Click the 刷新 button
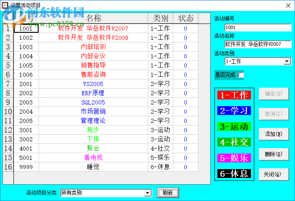The image size is (295, 201). pyautogui.click(x=168, y=193)
